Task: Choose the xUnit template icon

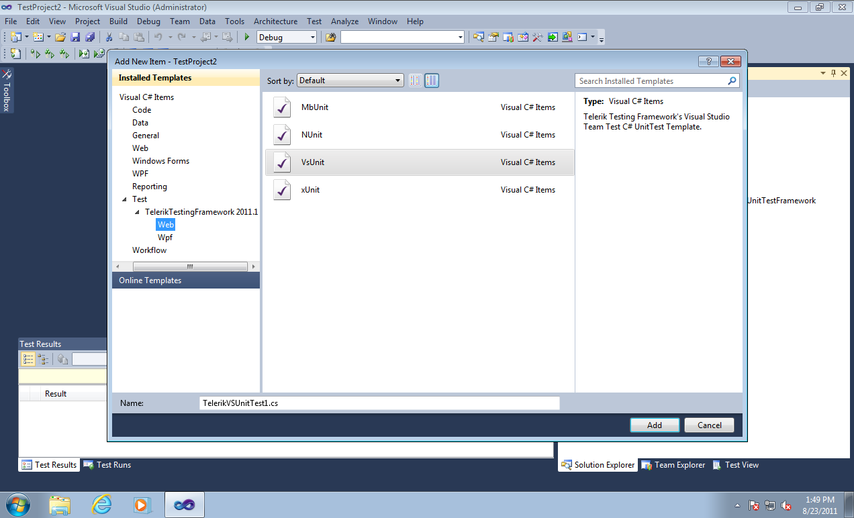Action: (282, 190)
